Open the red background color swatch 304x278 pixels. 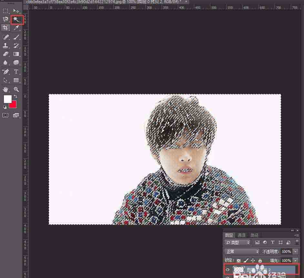point(13,104)
